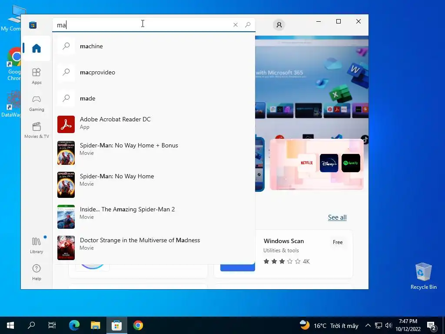
Task: Open the weather widget on taskbar
Action: [329, 325]
